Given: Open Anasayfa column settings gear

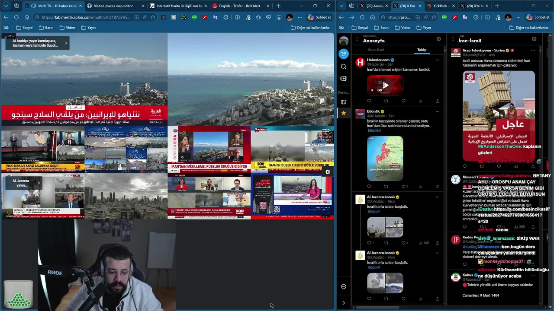Looking at the screenshot, I should pyautogui.click(x=438, y=39).
